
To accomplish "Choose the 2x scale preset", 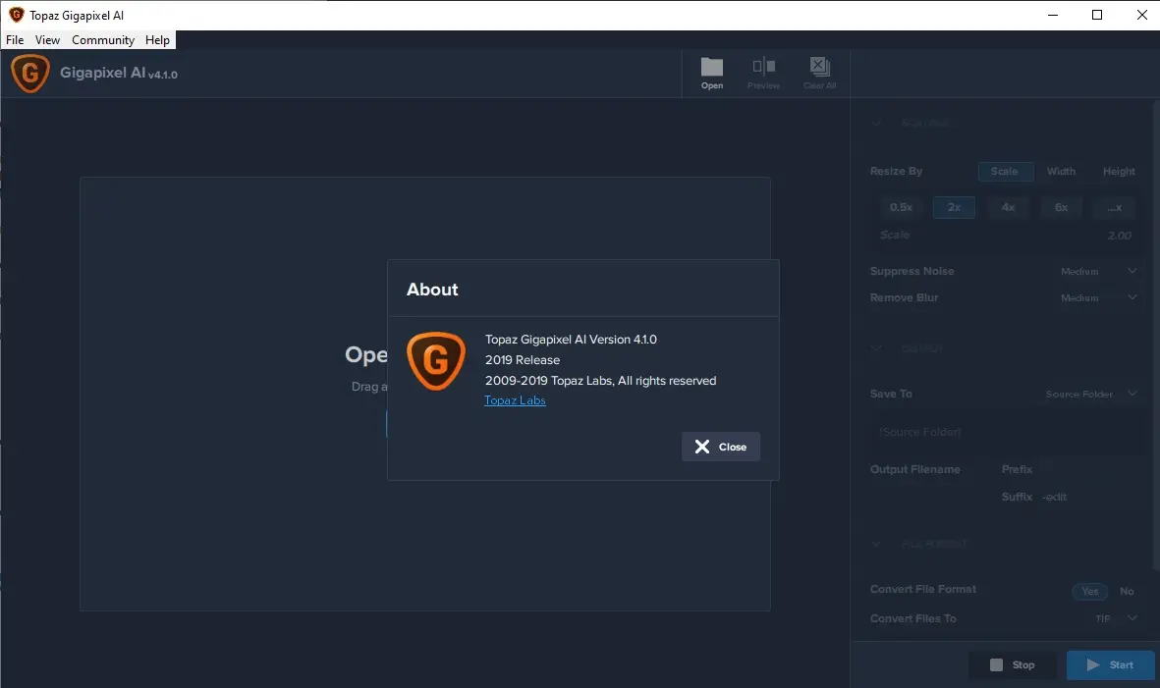I will 955,208.
